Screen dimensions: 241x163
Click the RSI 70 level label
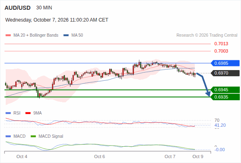coord(217,120)
